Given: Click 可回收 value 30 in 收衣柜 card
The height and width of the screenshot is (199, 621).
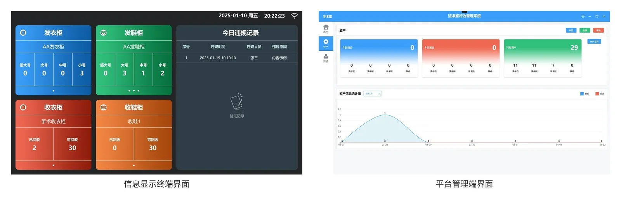Looking at the screenshot, I should [73, 148].
